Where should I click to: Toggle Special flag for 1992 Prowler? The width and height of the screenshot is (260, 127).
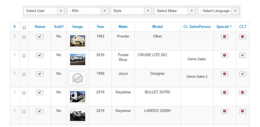[x=225, y=37]
